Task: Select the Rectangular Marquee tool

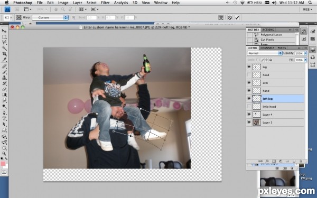Action: click(x=4, y=37)
